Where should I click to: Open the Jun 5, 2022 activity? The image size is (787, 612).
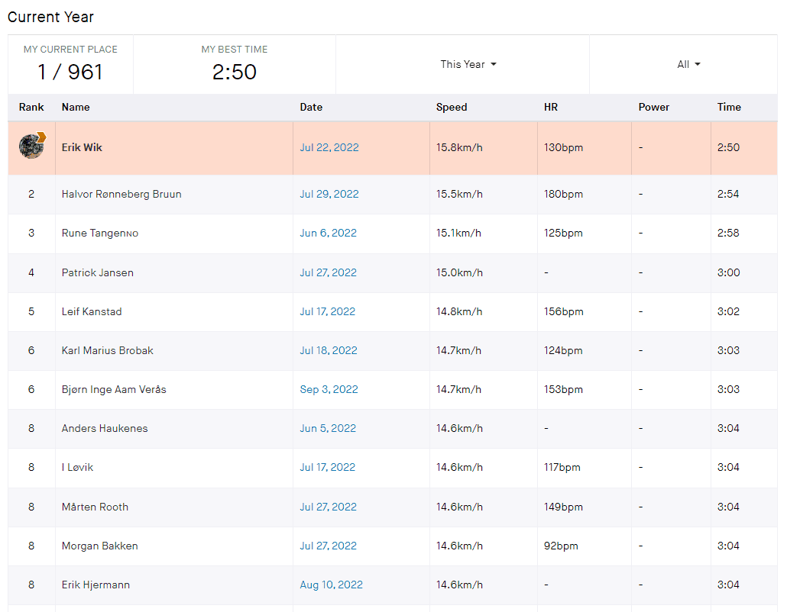click(328, 428)
